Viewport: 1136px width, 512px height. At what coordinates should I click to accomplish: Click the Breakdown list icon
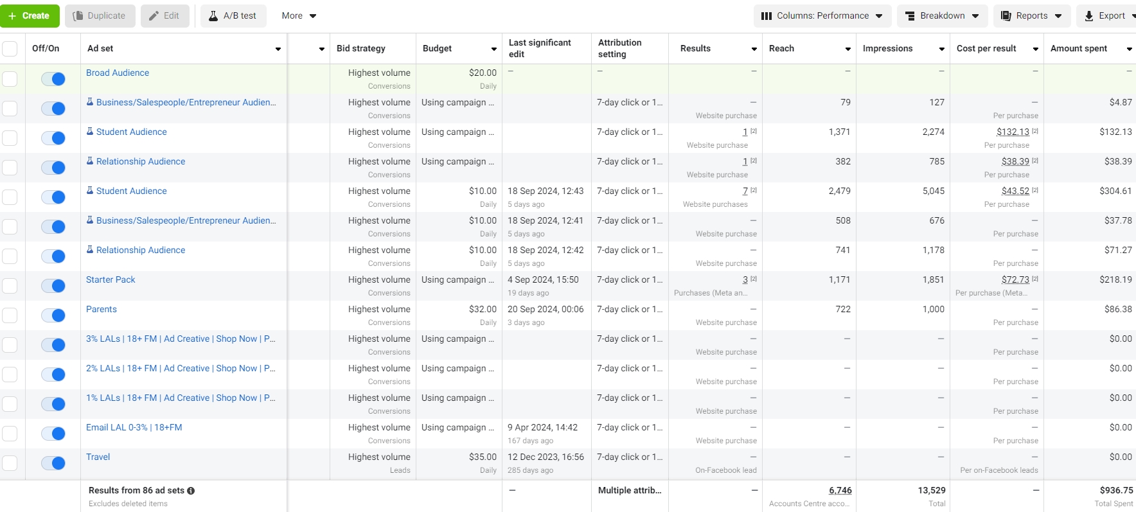tap(910, 16)
